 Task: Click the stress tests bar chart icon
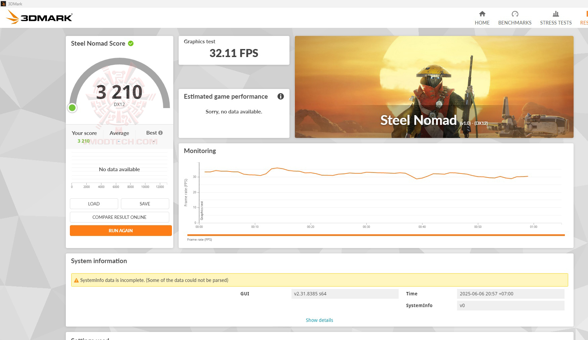556,14
